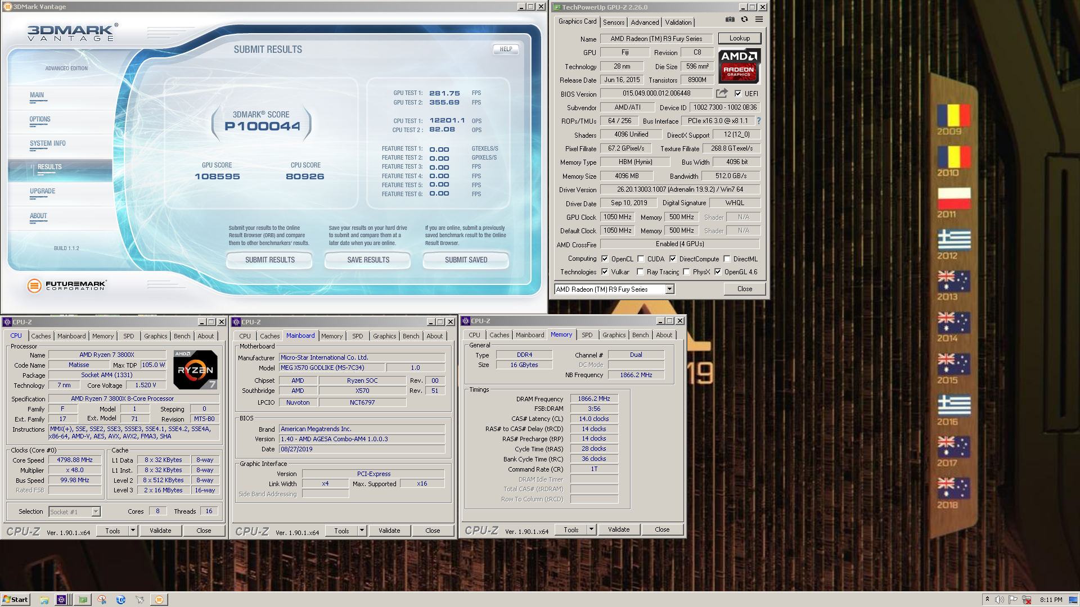Switch to the Sensors tab in GPU-Z

(614, 22)
